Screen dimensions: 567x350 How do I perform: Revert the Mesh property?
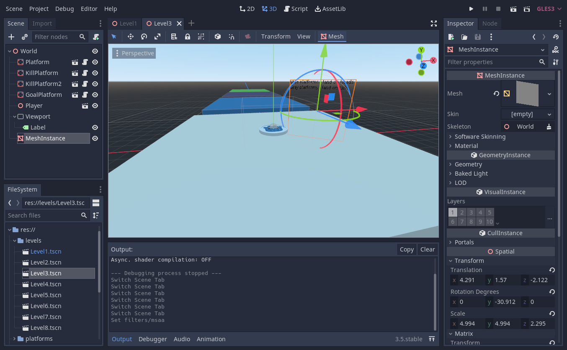pyautogui.click(x=496, y=93)
